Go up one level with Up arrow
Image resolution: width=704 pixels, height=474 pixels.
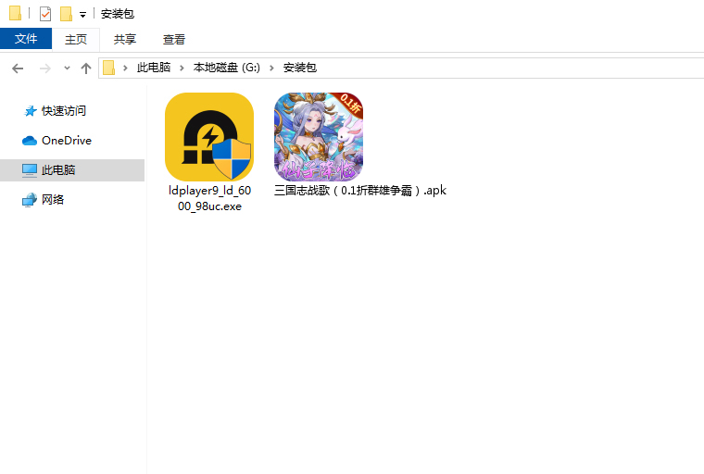86,69
